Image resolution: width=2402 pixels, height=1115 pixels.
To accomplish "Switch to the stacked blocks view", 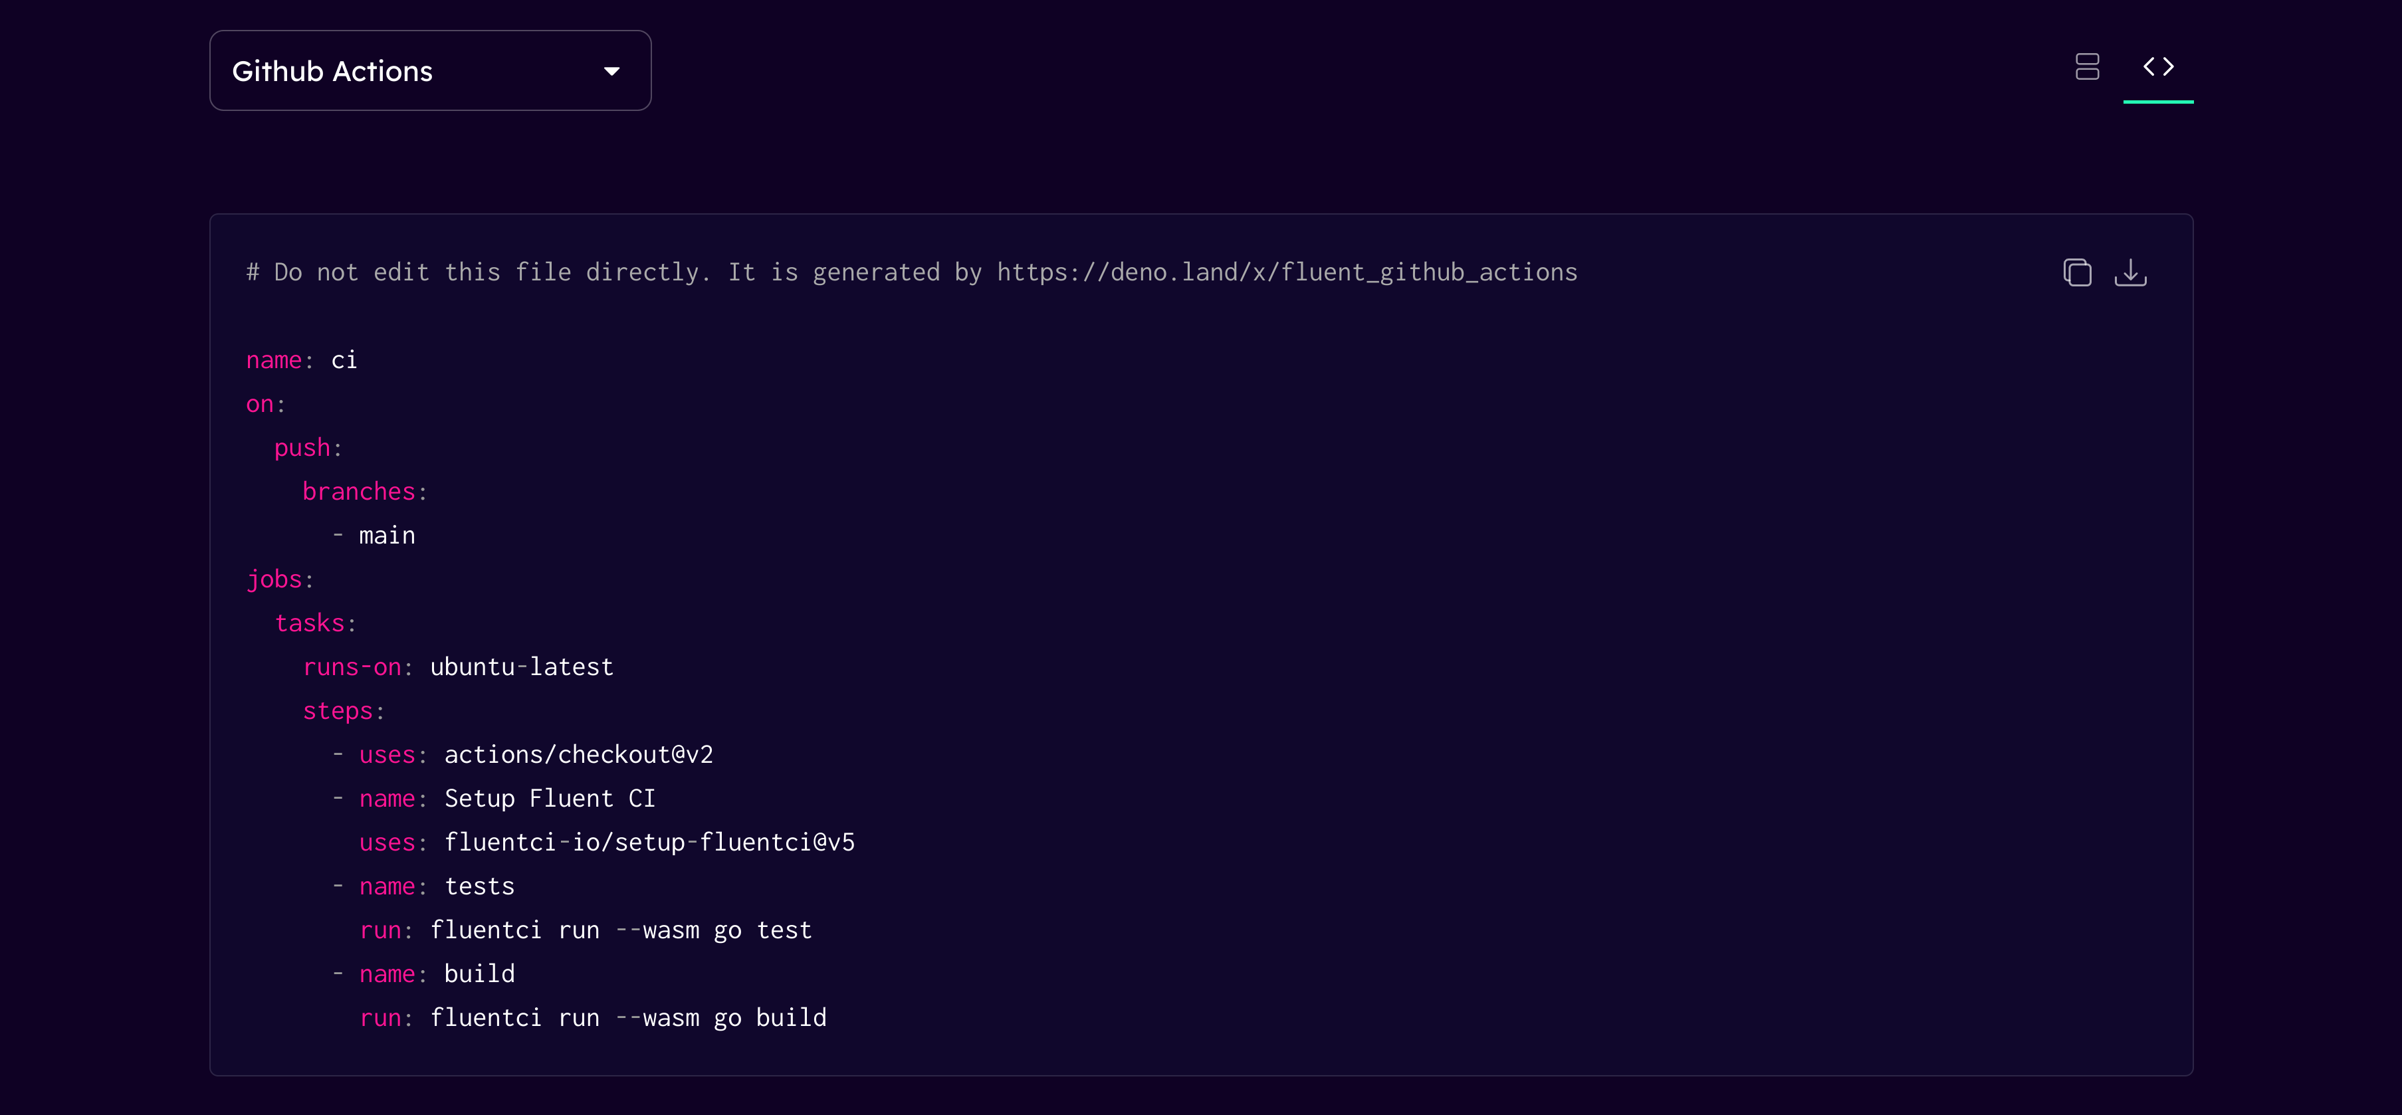I will [x=2087, y=67].
